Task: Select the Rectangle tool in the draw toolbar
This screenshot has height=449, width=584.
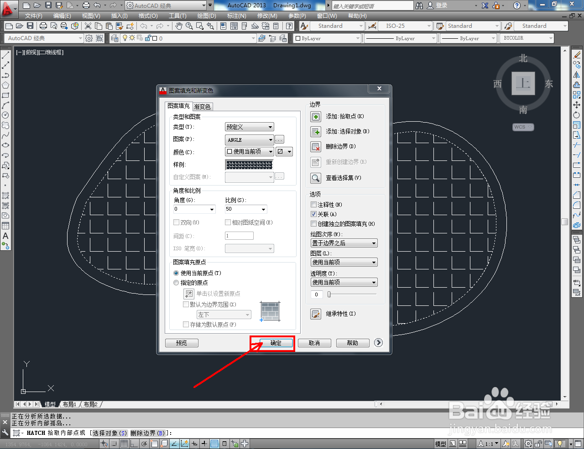Action: pos(5,95)
